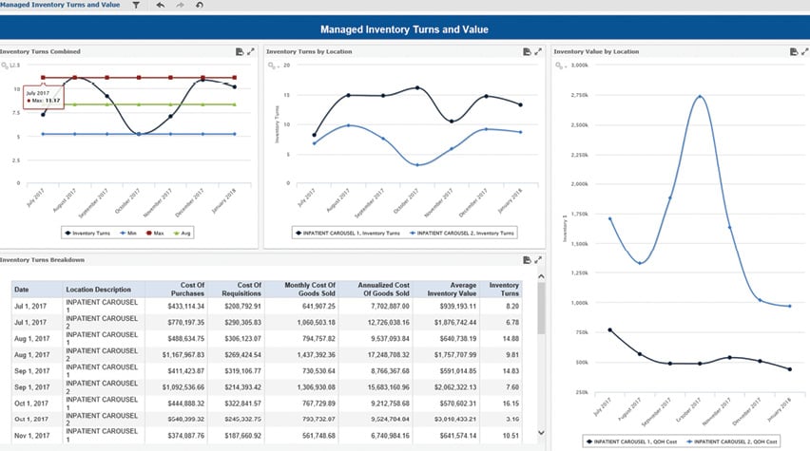Open zoom dropdown on Inventory Value by Location
The width and height of the screenshot is (810, 451).
click(561, 66)
